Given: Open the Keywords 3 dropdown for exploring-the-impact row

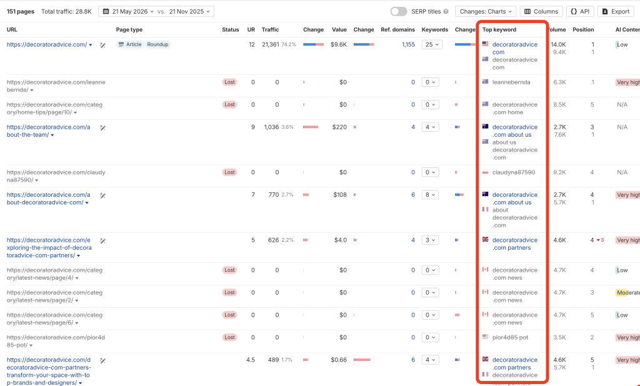Looking at the screenshot, I should 430,240.
